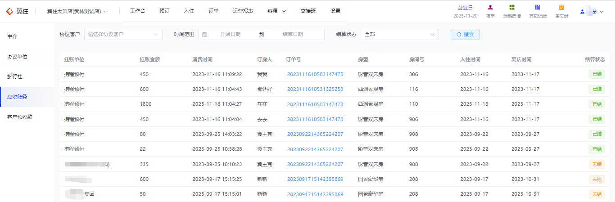Image resolution: width=615 pixels, height=202 pixels.
Task: Open the 订单 menu
Action: click(x=213, y=11)
